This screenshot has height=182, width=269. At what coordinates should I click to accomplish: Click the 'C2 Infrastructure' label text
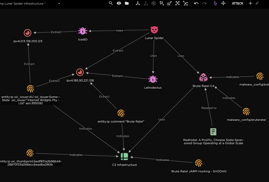(125, 165)
